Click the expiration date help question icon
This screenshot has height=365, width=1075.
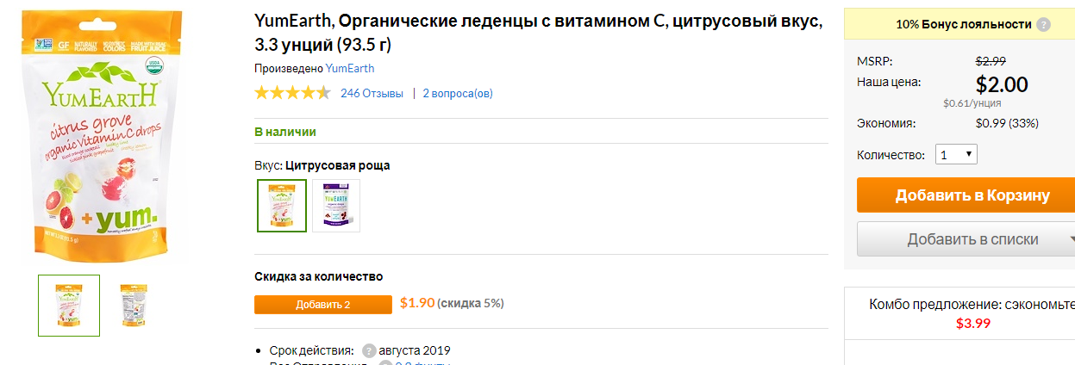[369, 350]
